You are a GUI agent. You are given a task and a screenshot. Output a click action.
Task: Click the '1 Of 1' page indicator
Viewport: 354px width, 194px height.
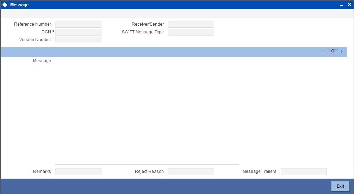pos(333,51)
